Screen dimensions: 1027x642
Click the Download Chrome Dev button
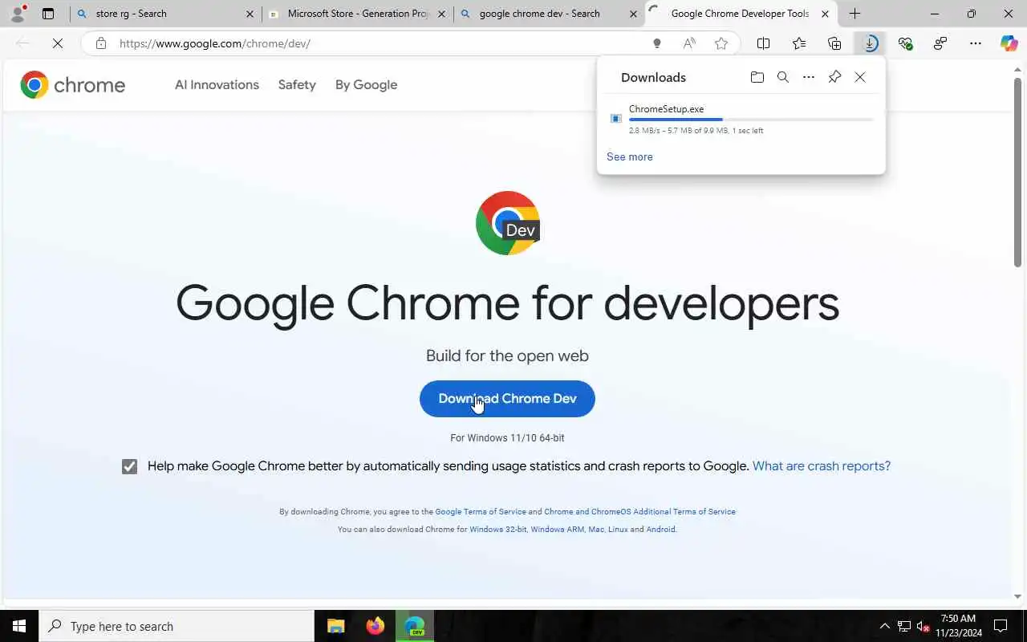pyautogui.click(x=507, y=399)
